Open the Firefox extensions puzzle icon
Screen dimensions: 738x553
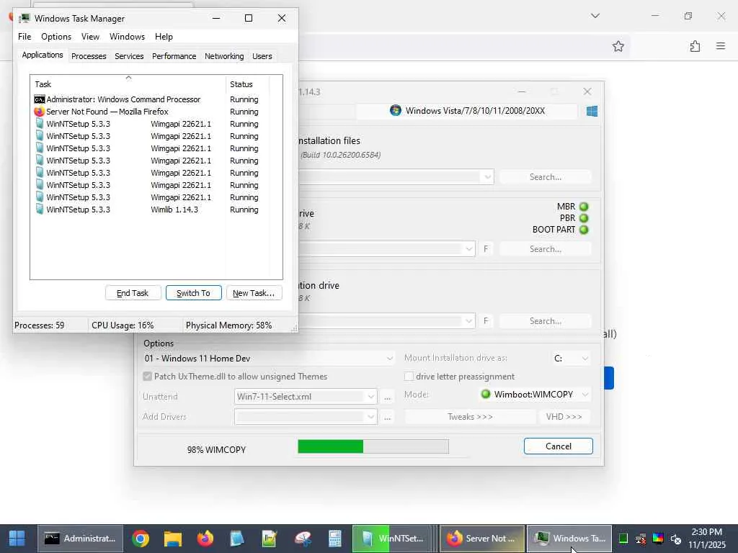(695, 46)
